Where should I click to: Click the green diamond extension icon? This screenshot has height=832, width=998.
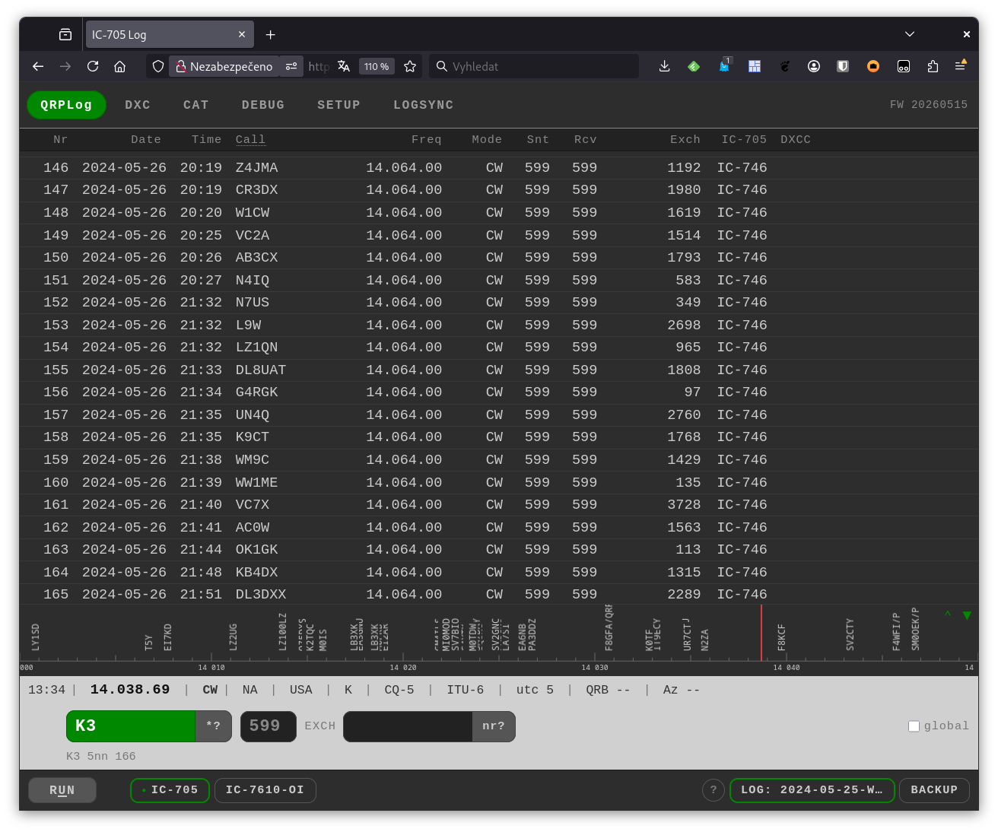(694, 67)
